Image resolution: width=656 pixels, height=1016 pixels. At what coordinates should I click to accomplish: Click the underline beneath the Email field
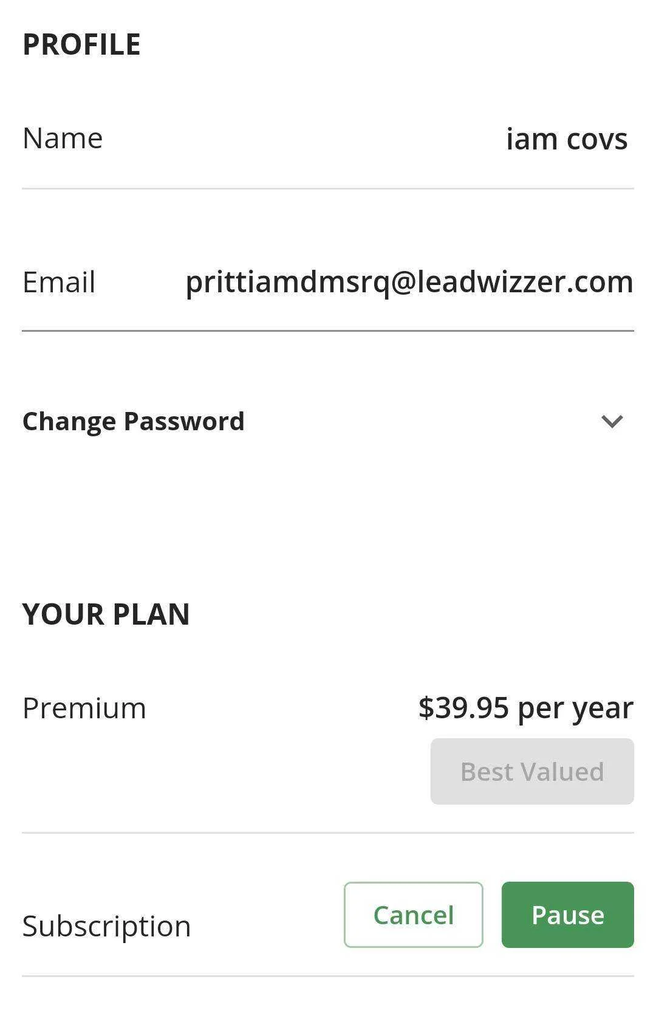coord(328,331)
